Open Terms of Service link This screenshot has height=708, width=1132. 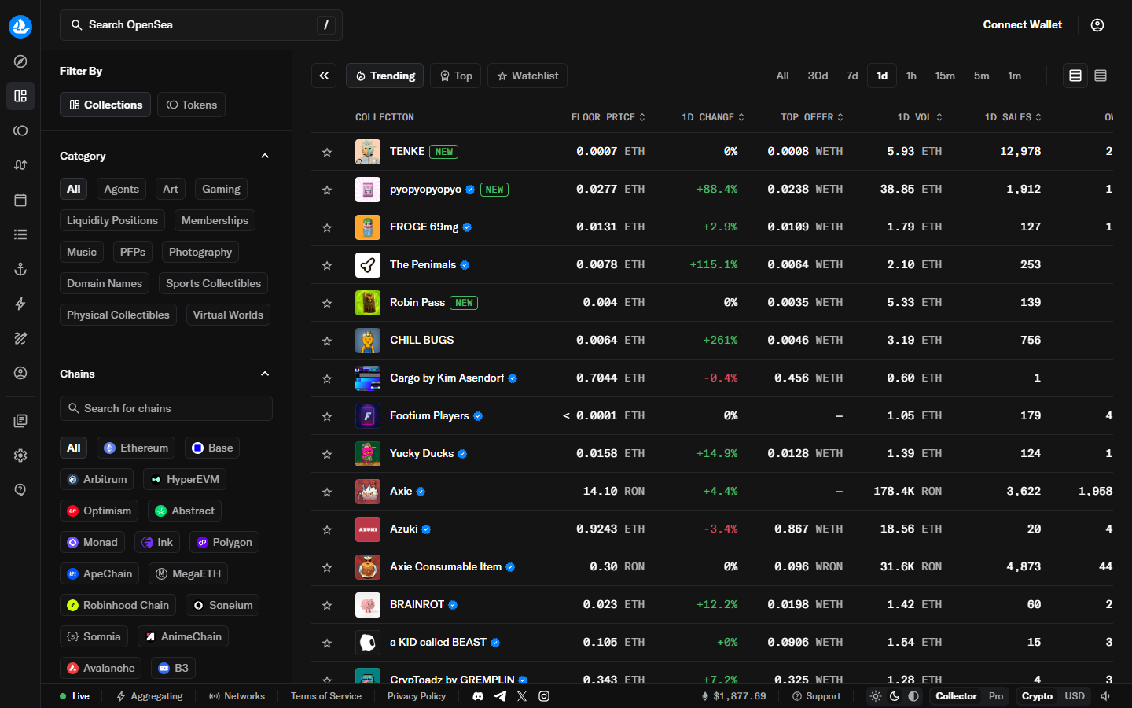coord(326,696)
